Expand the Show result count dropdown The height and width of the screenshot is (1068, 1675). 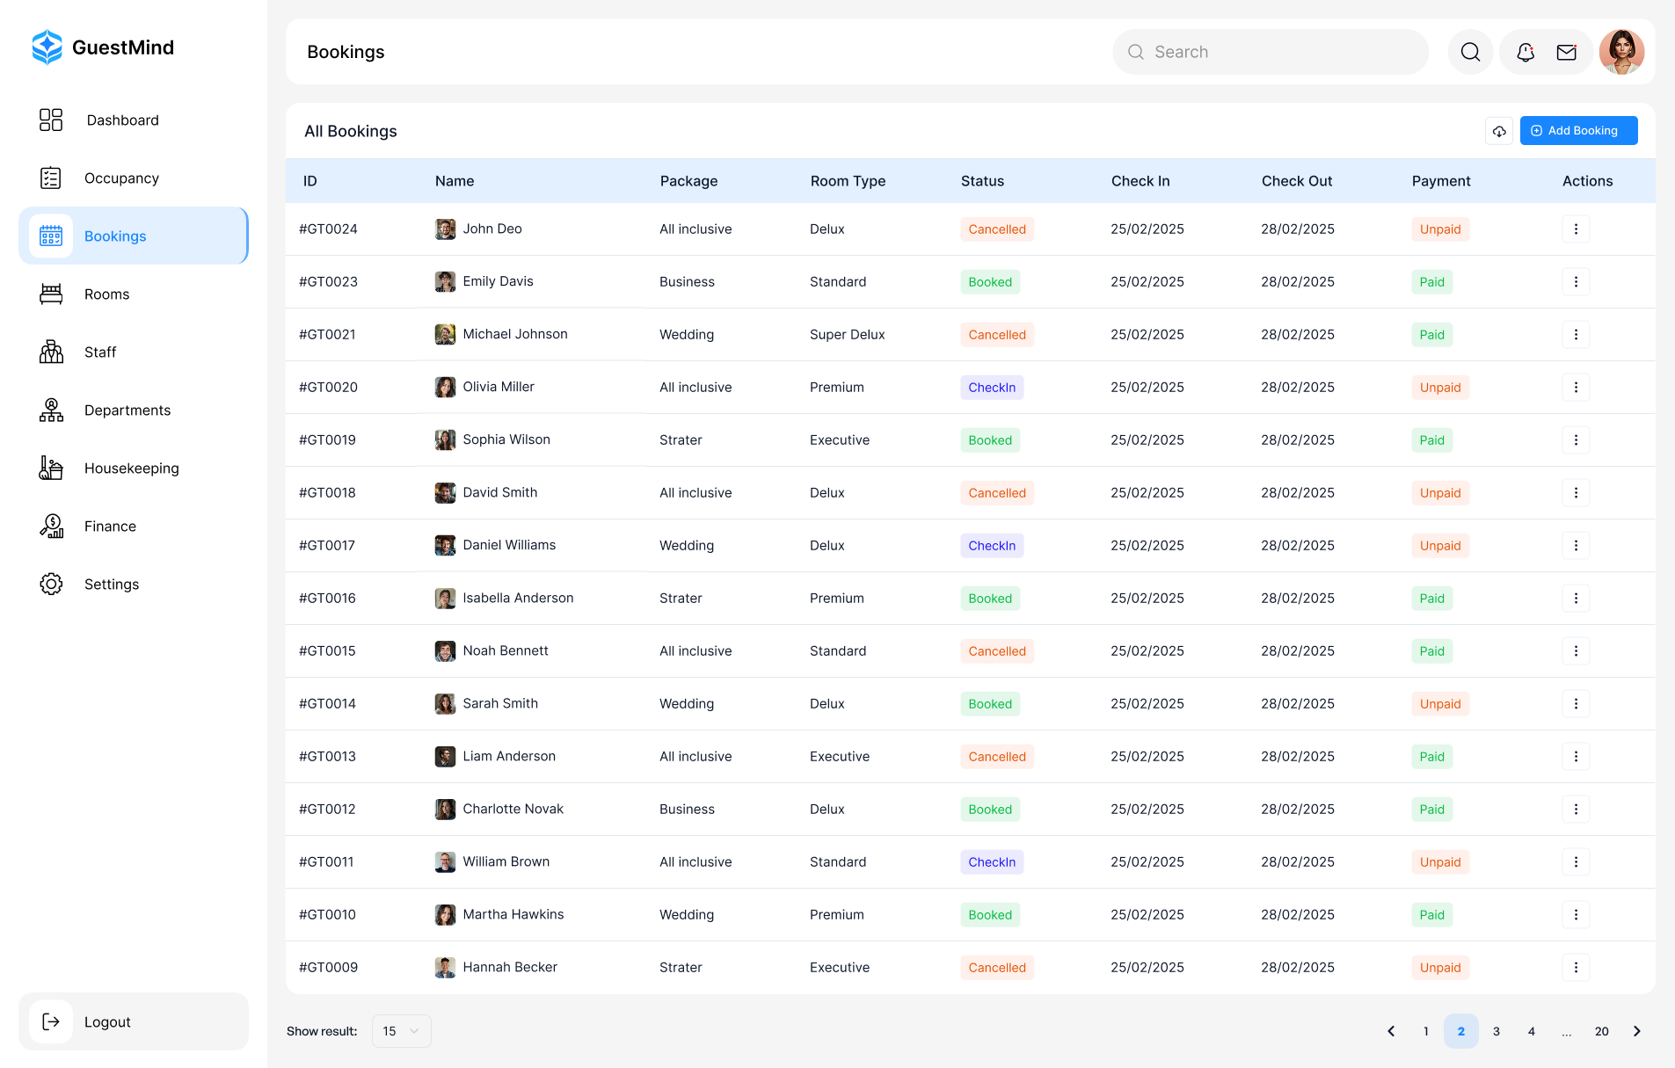(x=401, y=1030)
